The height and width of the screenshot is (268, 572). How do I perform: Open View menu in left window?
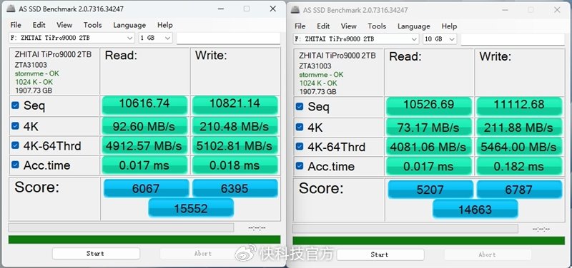(x=64, y=25)
